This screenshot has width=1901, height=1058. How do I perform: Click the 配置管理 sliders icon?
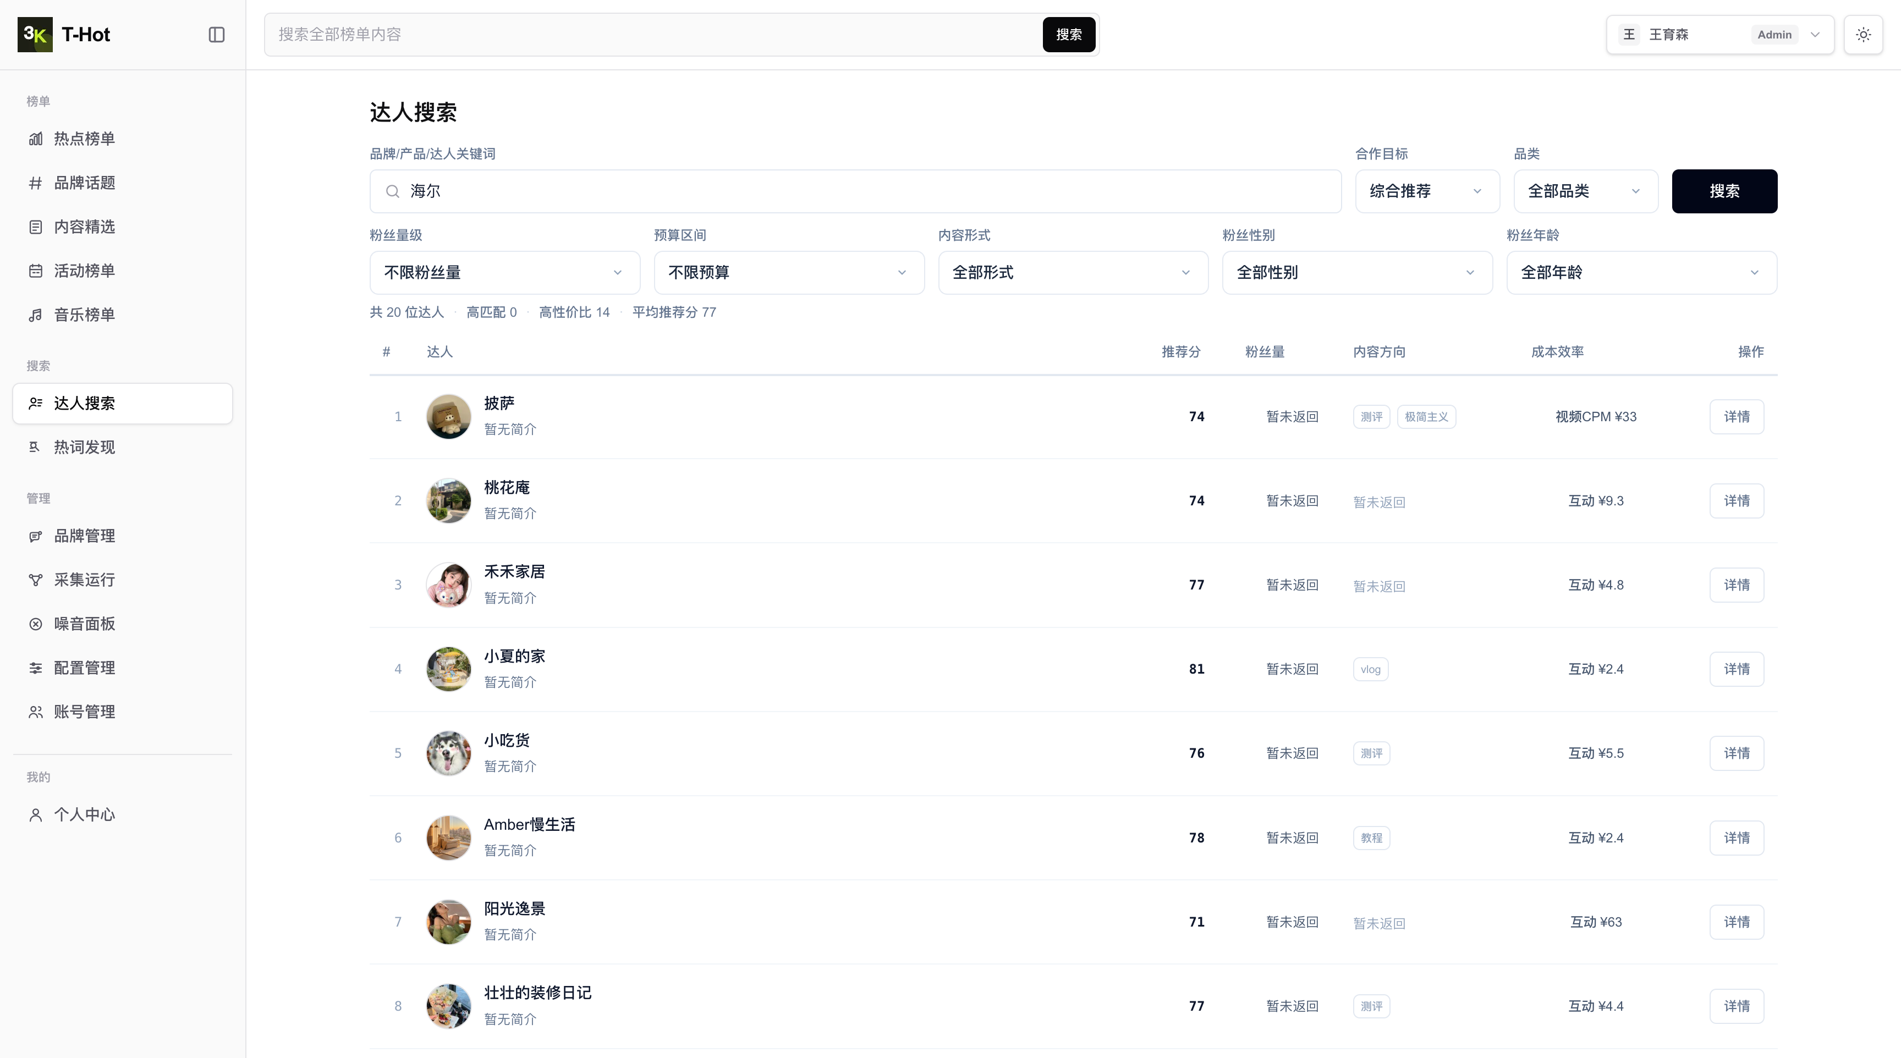coord(35,668)
